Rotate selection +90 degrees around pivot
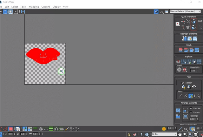Image resolution: width=203 pixels, height=137 pixels. [x=193, y=21]
